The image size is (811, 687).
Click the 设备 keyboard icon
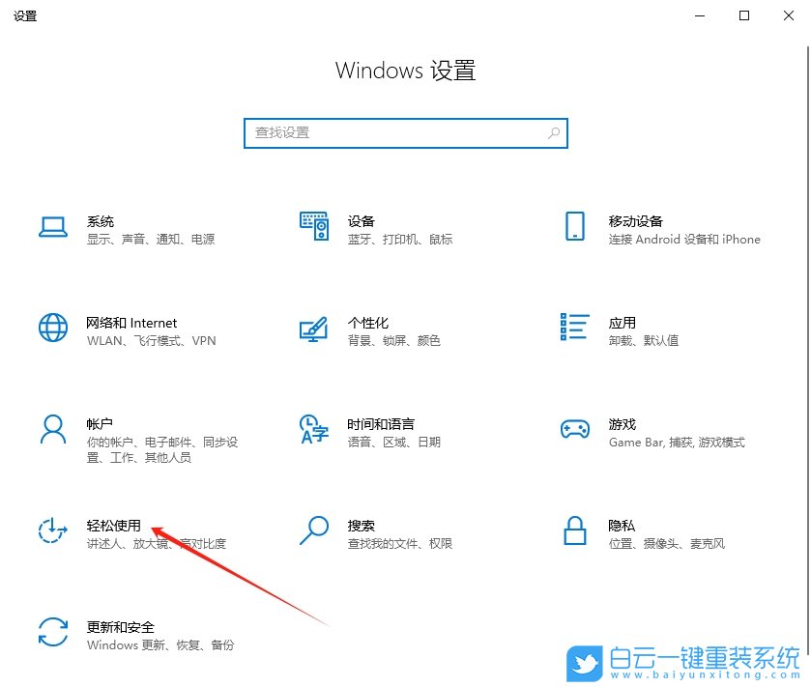[313, 227]
